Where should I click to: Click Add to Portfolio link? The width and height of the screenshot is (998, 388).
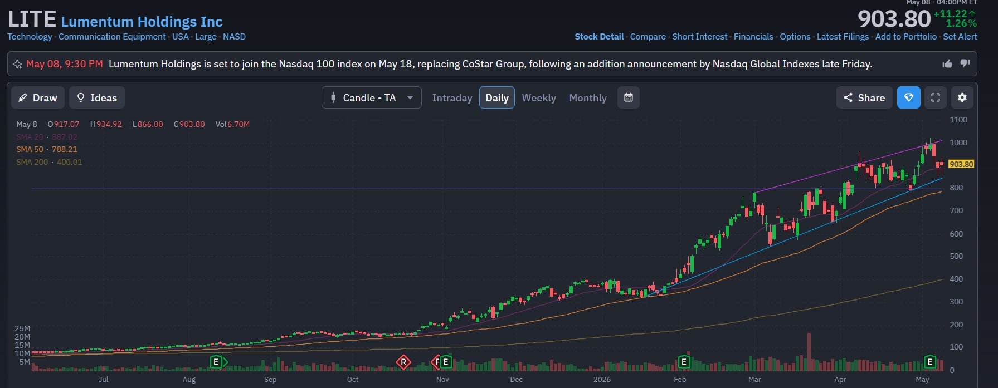point(906,37)
